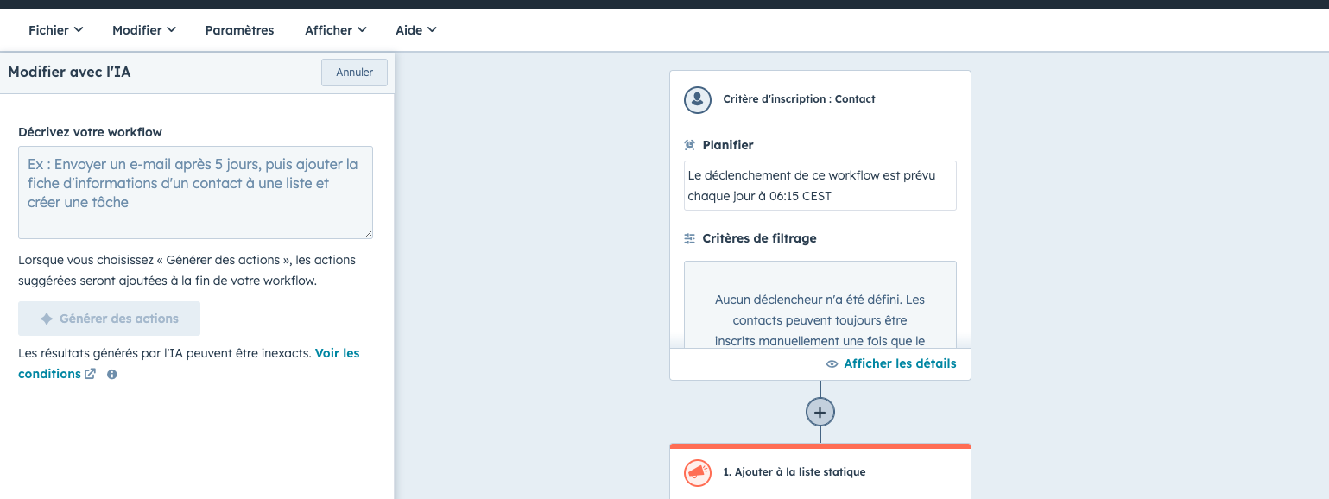Click the filter icon beside Critères de filtrage

coord(690,238)
